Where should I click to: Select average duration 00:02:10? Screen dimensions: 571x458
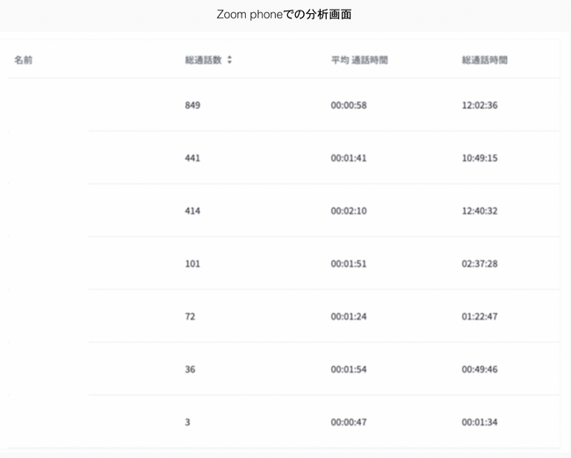pyautogui.click(x=350, y=211)
